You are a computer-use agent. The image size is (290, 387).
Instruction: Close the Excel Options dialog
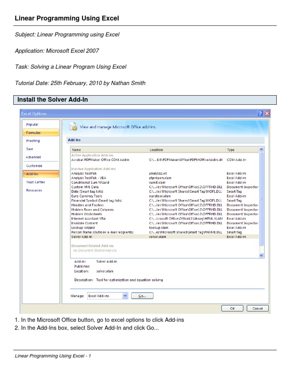pyautogui.click(x=267, y=113)
